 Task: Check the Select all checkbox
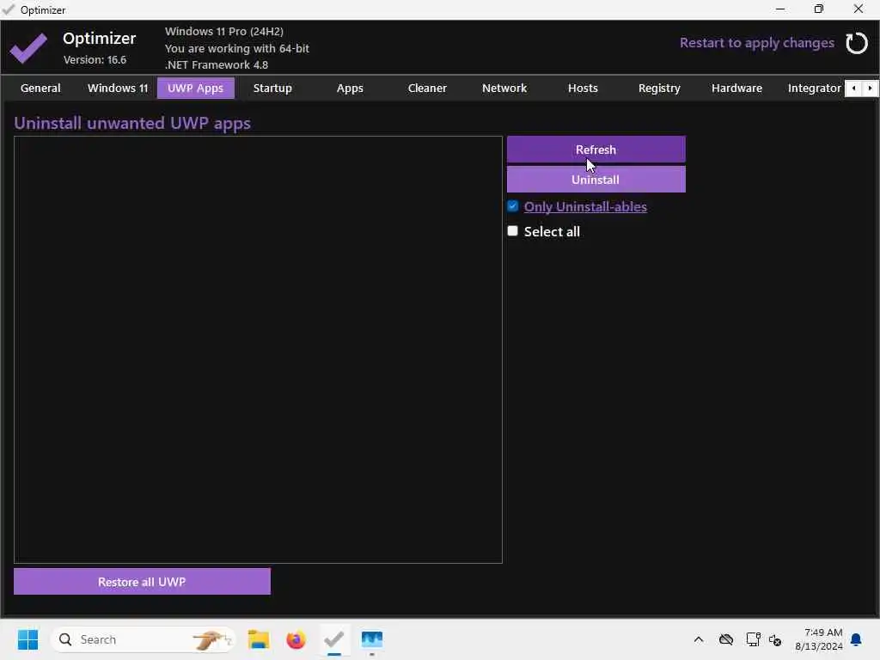[512, 230]
